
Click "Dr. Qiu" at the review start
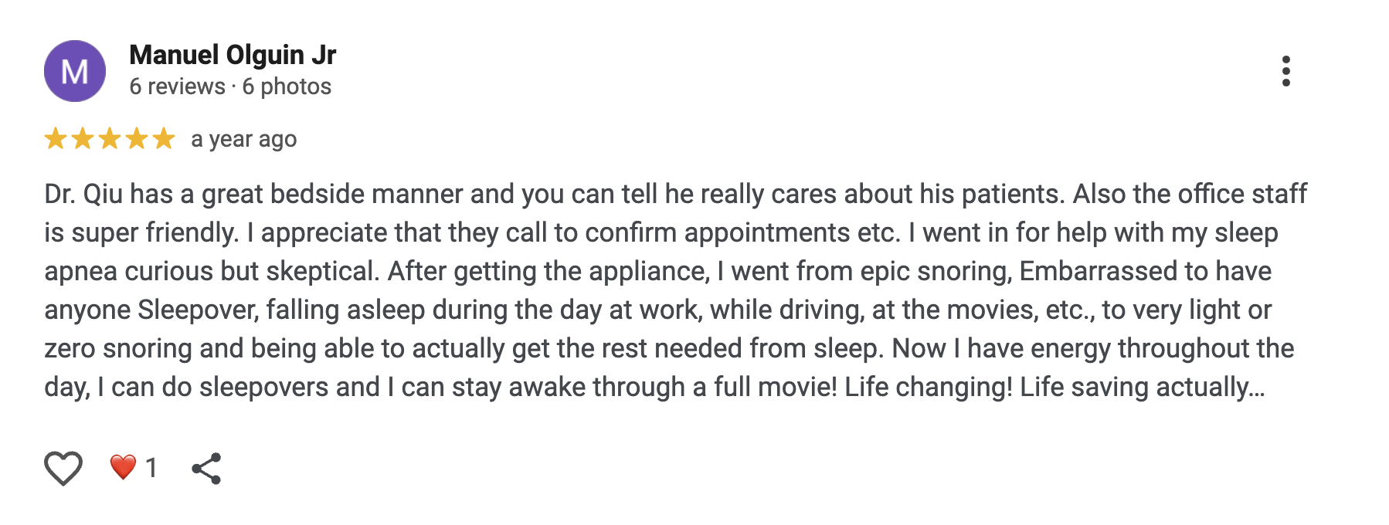click(83, 194)
